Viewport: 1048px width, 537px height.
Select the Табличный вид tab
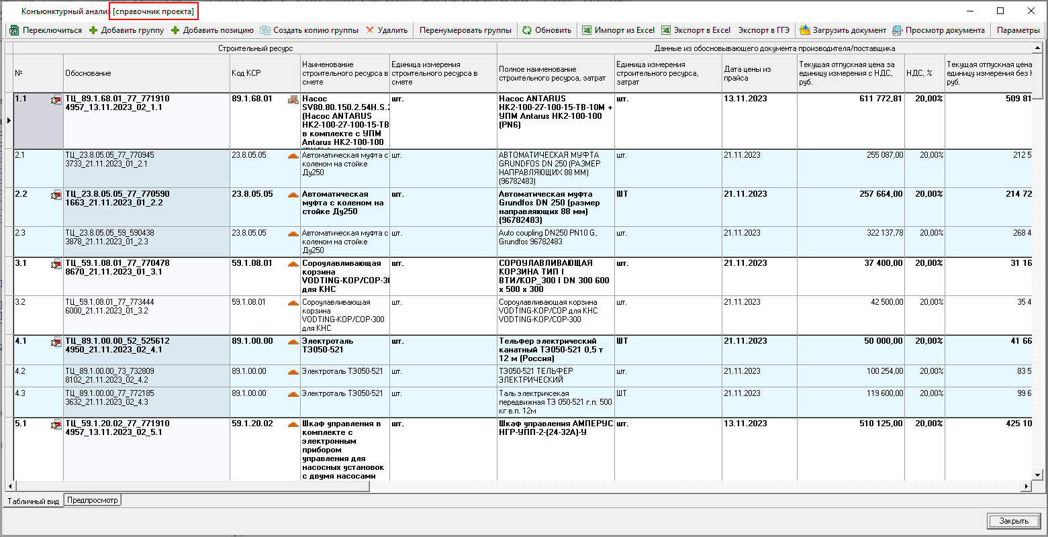34,501
